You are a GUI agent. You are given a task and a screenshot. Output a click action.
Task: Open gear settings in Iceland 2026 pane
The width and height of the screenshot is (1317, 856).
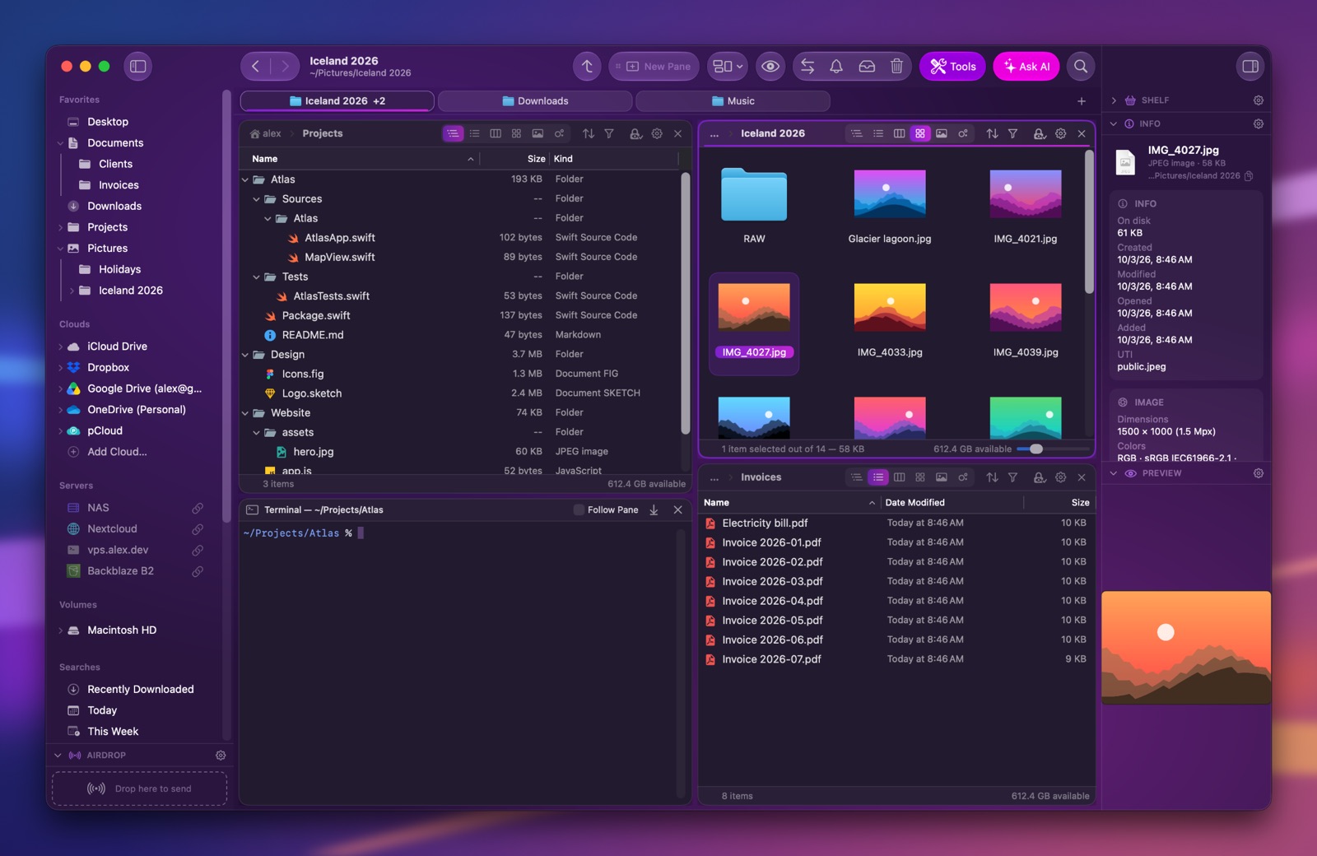pyautogui.click(x=1061, y=133)
